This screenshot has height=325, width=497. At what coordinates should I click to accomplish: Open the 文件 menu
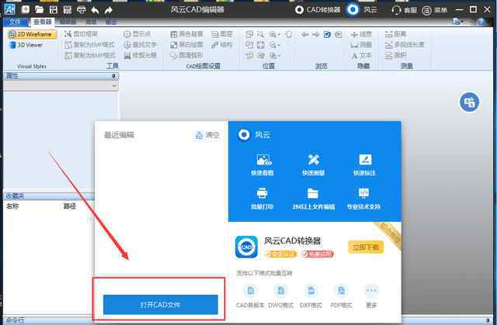pos(15,22)
